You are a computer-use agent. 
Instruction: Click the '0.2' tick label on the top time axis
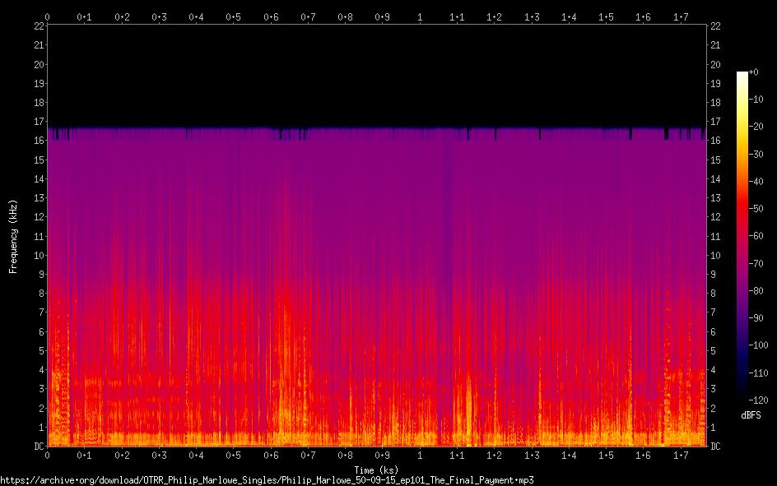122,16
